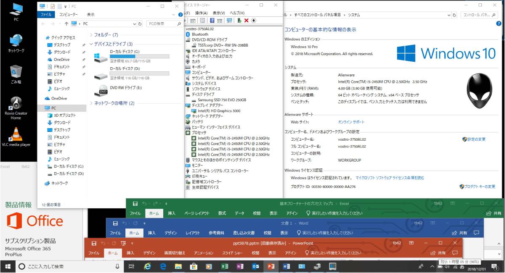505x273 pixels.
Task: Collapse the フォルダー (7) group
Action: tap(91, 35)
